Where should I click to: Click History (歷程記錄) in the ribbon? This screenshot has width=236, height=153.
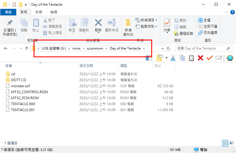[x=183, y=34]
